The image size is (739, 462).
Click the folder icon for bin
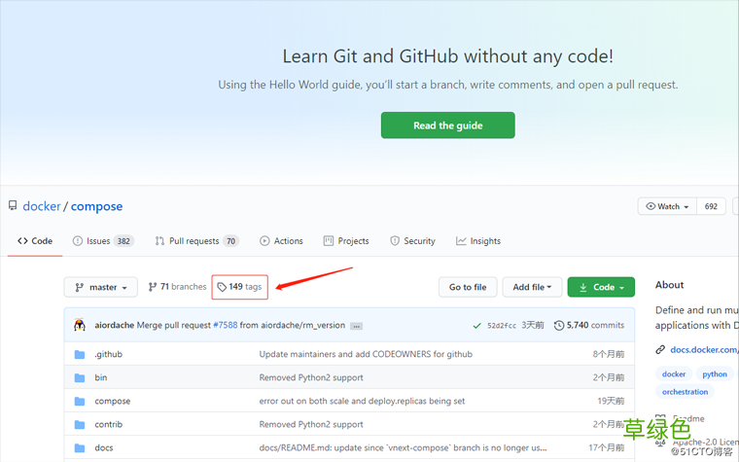[x=80, y=377]
